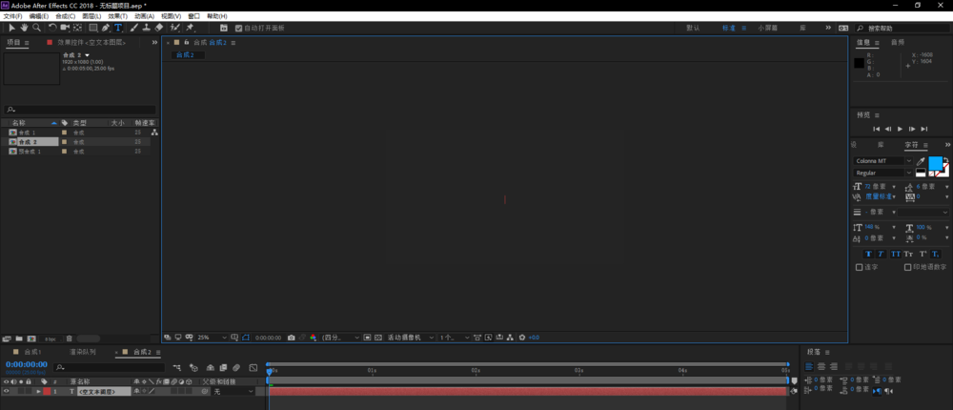The height and width of the screenshot is (410, 953).
Task: Open the 效果(T) menu
Action: coord(116,16)
